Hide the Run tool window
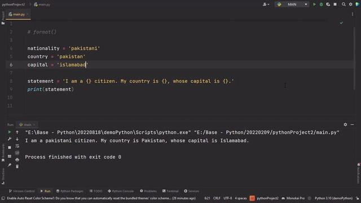 click(352, 125)
